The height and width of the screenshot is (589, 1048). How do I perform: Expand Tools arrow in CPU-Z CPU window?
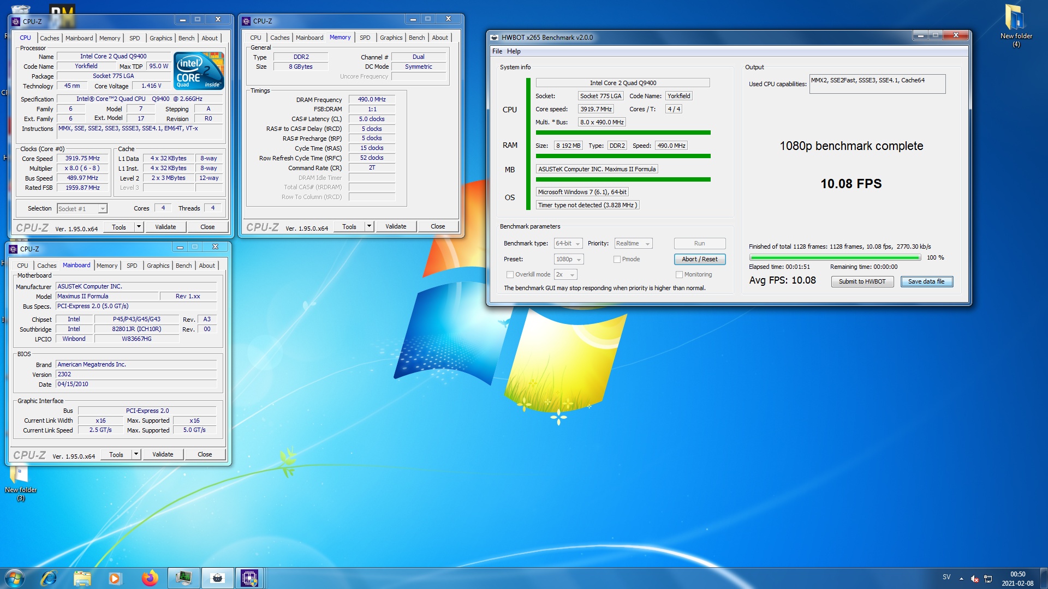click(x=139, y=227)
